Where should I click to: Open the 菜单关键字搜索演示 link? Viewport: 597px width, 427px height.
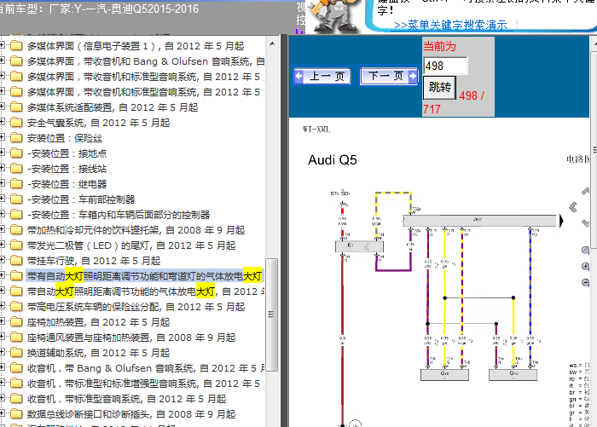point(450,25)
